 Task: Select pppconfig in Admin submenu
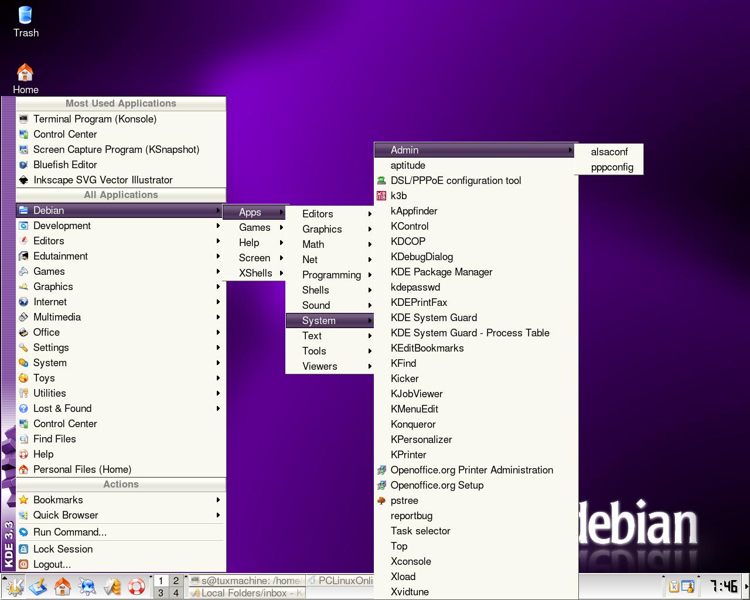tap(609, 167)
